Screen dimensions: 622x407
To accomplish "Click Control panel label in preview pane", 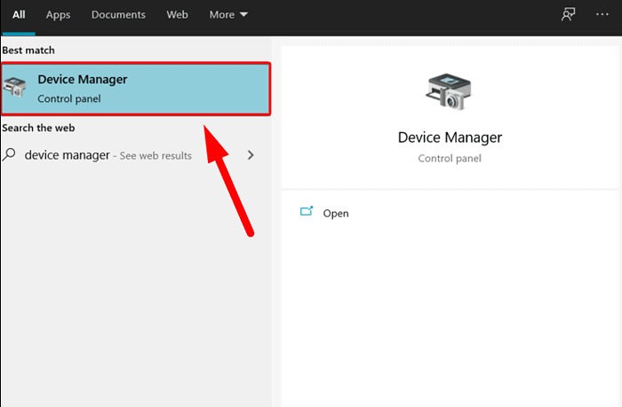I will pos(449,158).
